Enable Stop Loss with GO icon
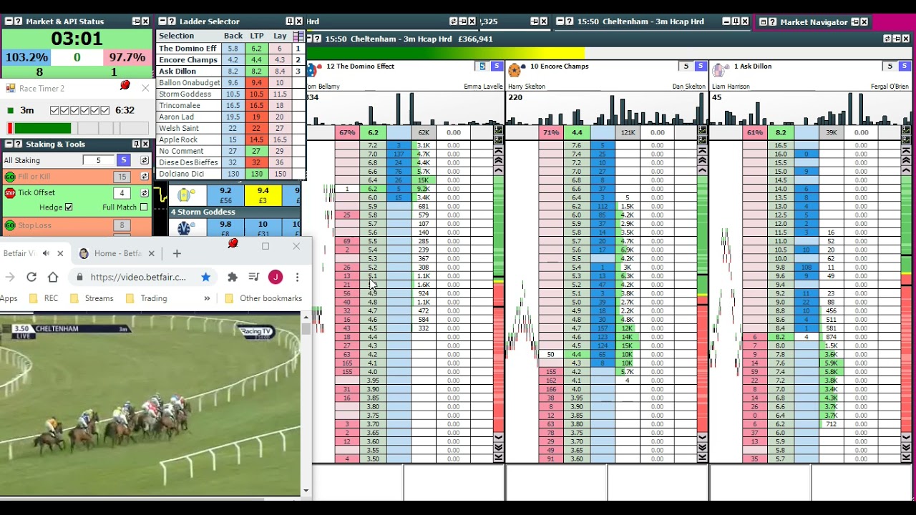This screenshot has width=916, height=515. point(10,225)
